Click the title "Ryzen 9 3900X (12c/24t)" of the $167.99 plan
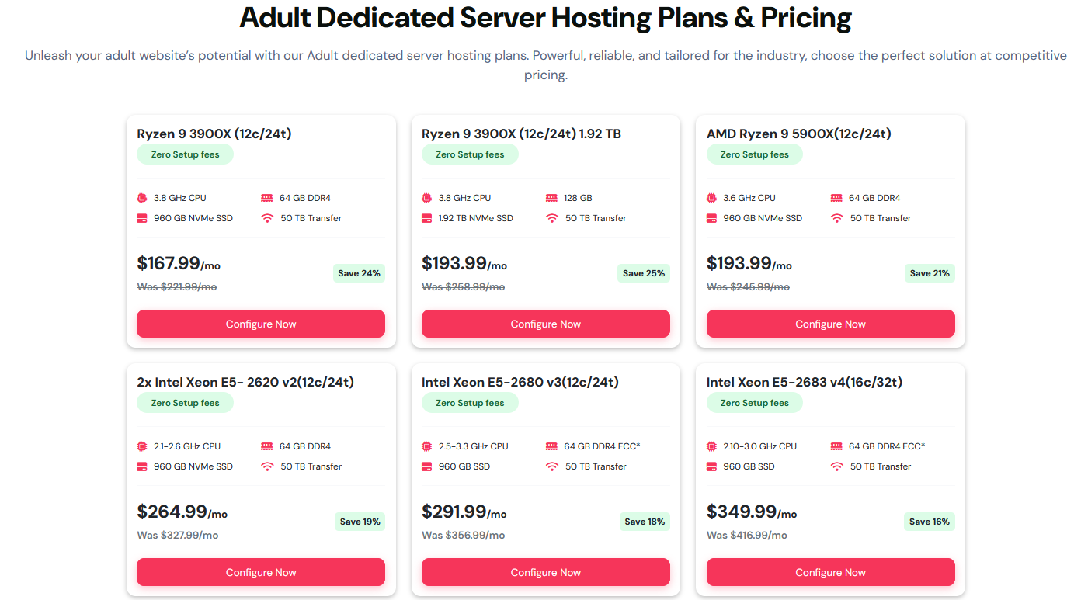Screen dimensions: 1081x600 tap(214, 134)
